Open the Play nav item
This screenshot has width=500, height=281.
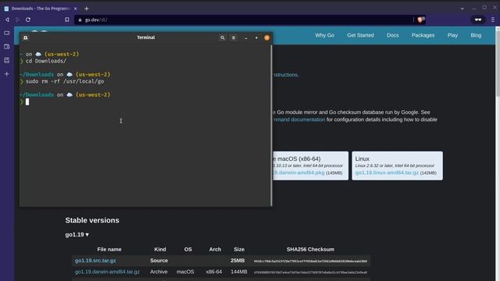452,35
